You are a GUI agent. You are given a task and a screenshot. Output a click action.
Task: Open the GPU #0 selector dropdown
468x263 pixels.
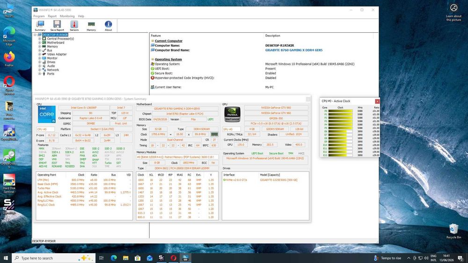click(231, 129)
